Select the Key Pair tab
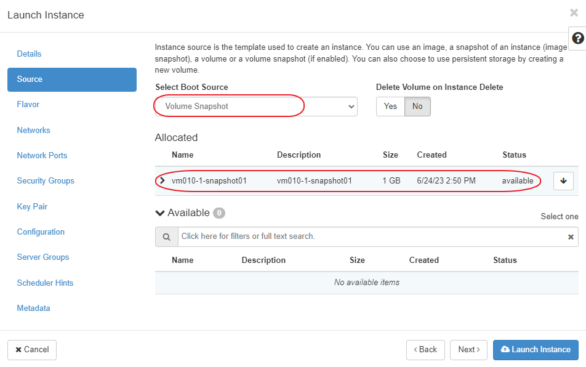 [x=32, y=207]
